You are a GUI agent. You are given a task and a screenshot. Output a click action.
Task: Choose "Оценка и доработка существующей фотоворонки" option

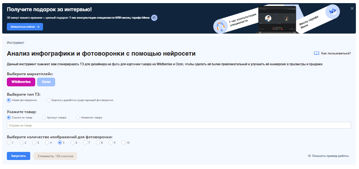click(48, 100)
